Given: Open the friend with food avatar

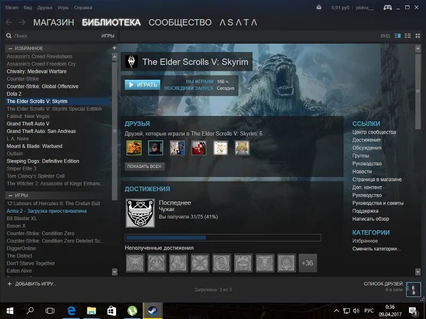Looking at the screenshot, I should pos(134,148).
